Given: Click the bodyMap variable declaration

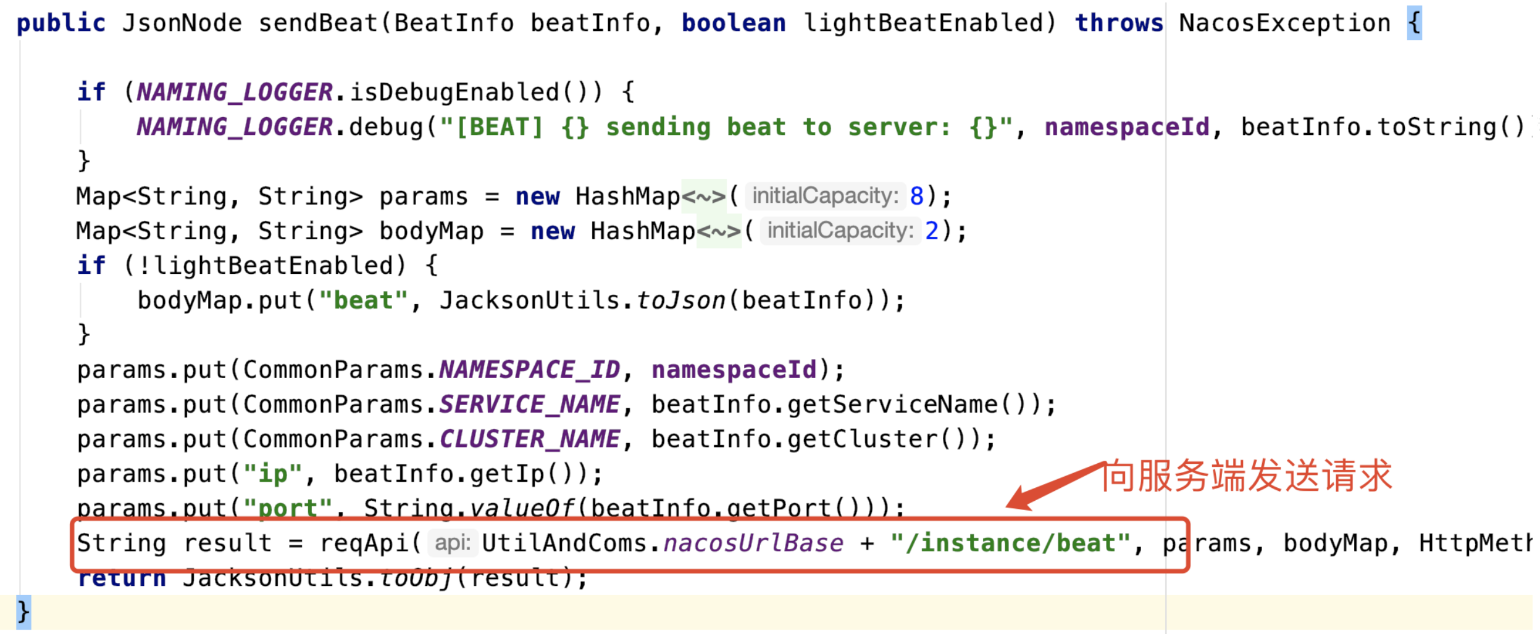Looking at the screenshot, I should [x=431, y=231].
